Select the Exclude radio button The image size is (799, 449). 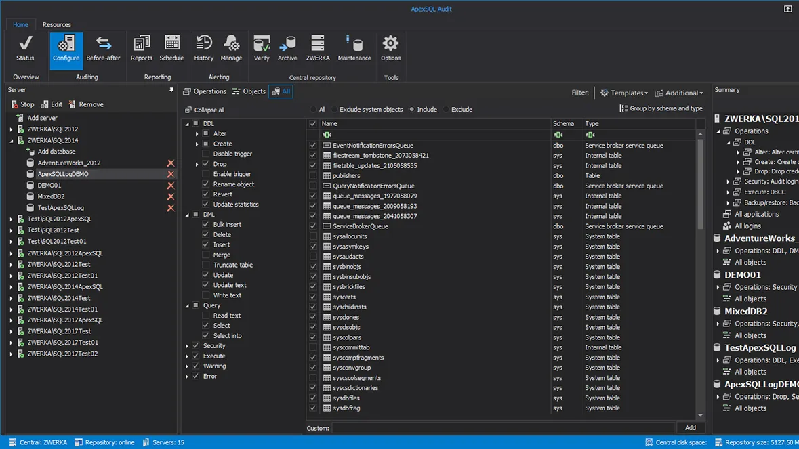coord(446,110)
